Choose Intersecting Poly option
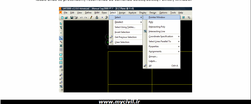Screen dimensions: 251x104 pyautogui.click(x=162, y=27)
